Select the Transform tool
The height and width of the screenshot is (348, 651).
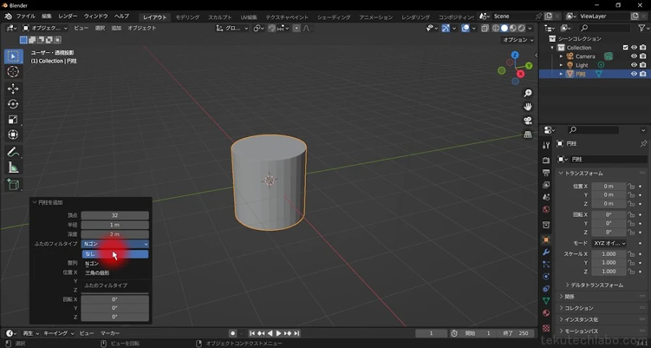[x=13, y=135]
